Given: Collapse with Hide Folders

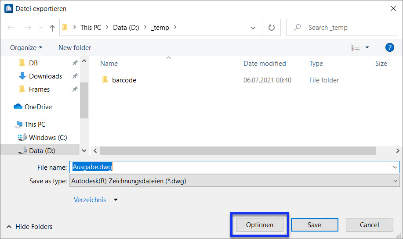Looking at the screenshot, I should click(29, 226).
